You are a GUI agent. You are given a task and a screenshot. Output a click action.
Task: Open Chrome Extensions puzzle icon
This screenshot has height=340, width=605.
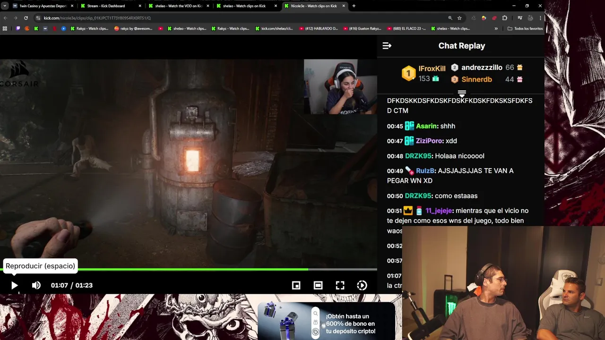pyautogui.click(x=505, y=18)
